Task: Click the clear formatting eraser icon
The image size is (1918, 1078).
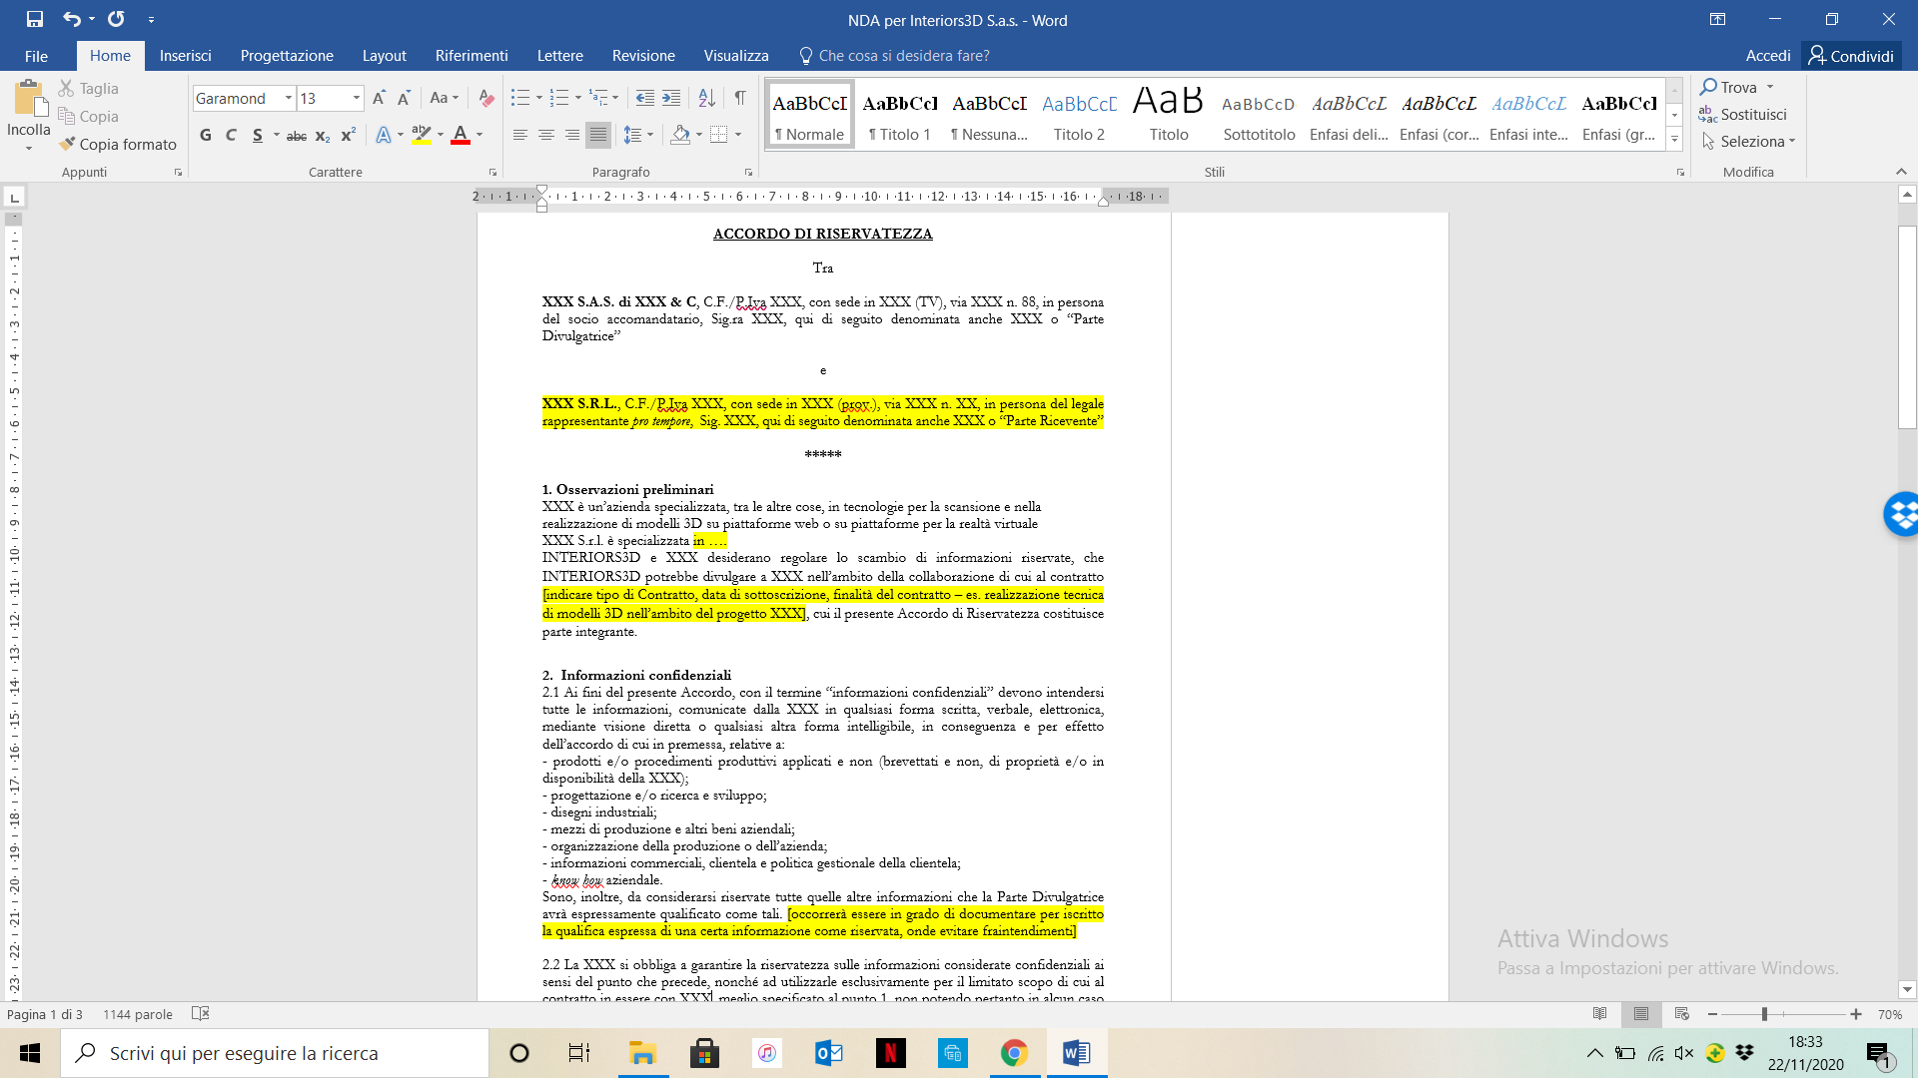Action: pyautogui.click(x=486, y=98)
